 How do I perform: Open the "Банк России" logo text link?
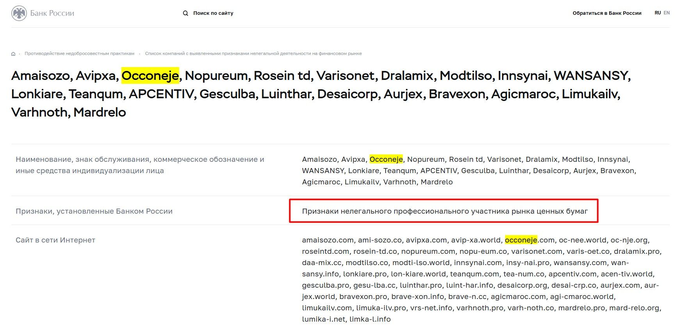[52, 13]
